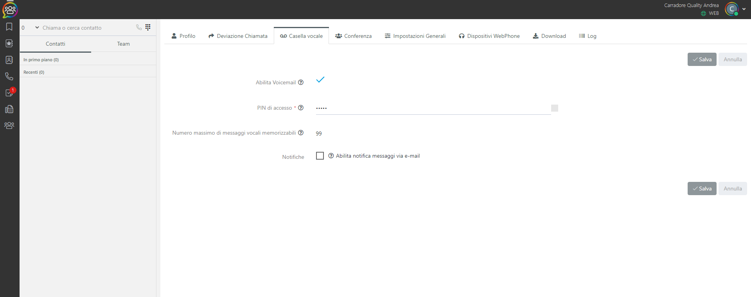Expand the dropdown arrow beside search field
Screen dimensions: 751x297
click(x=37, y=27)
